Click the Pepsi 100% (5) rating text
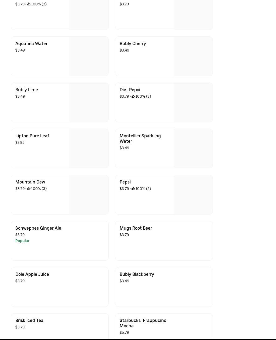Image resolution: width=276 pixels, height=340 pixels. [x=143, y=189]
